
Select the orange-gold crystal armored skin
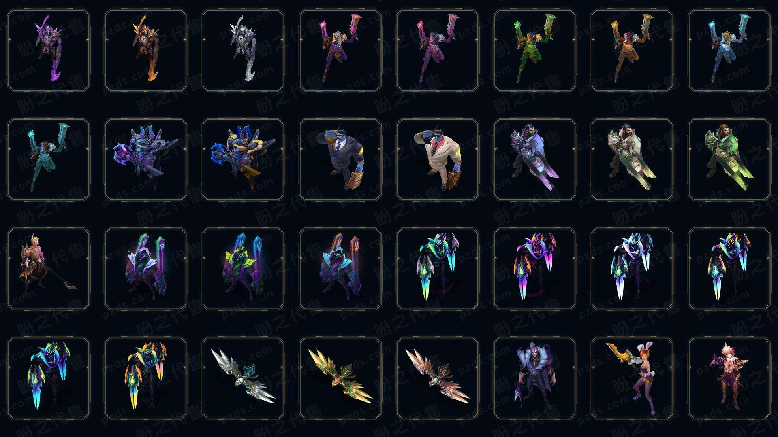(146, 51)
